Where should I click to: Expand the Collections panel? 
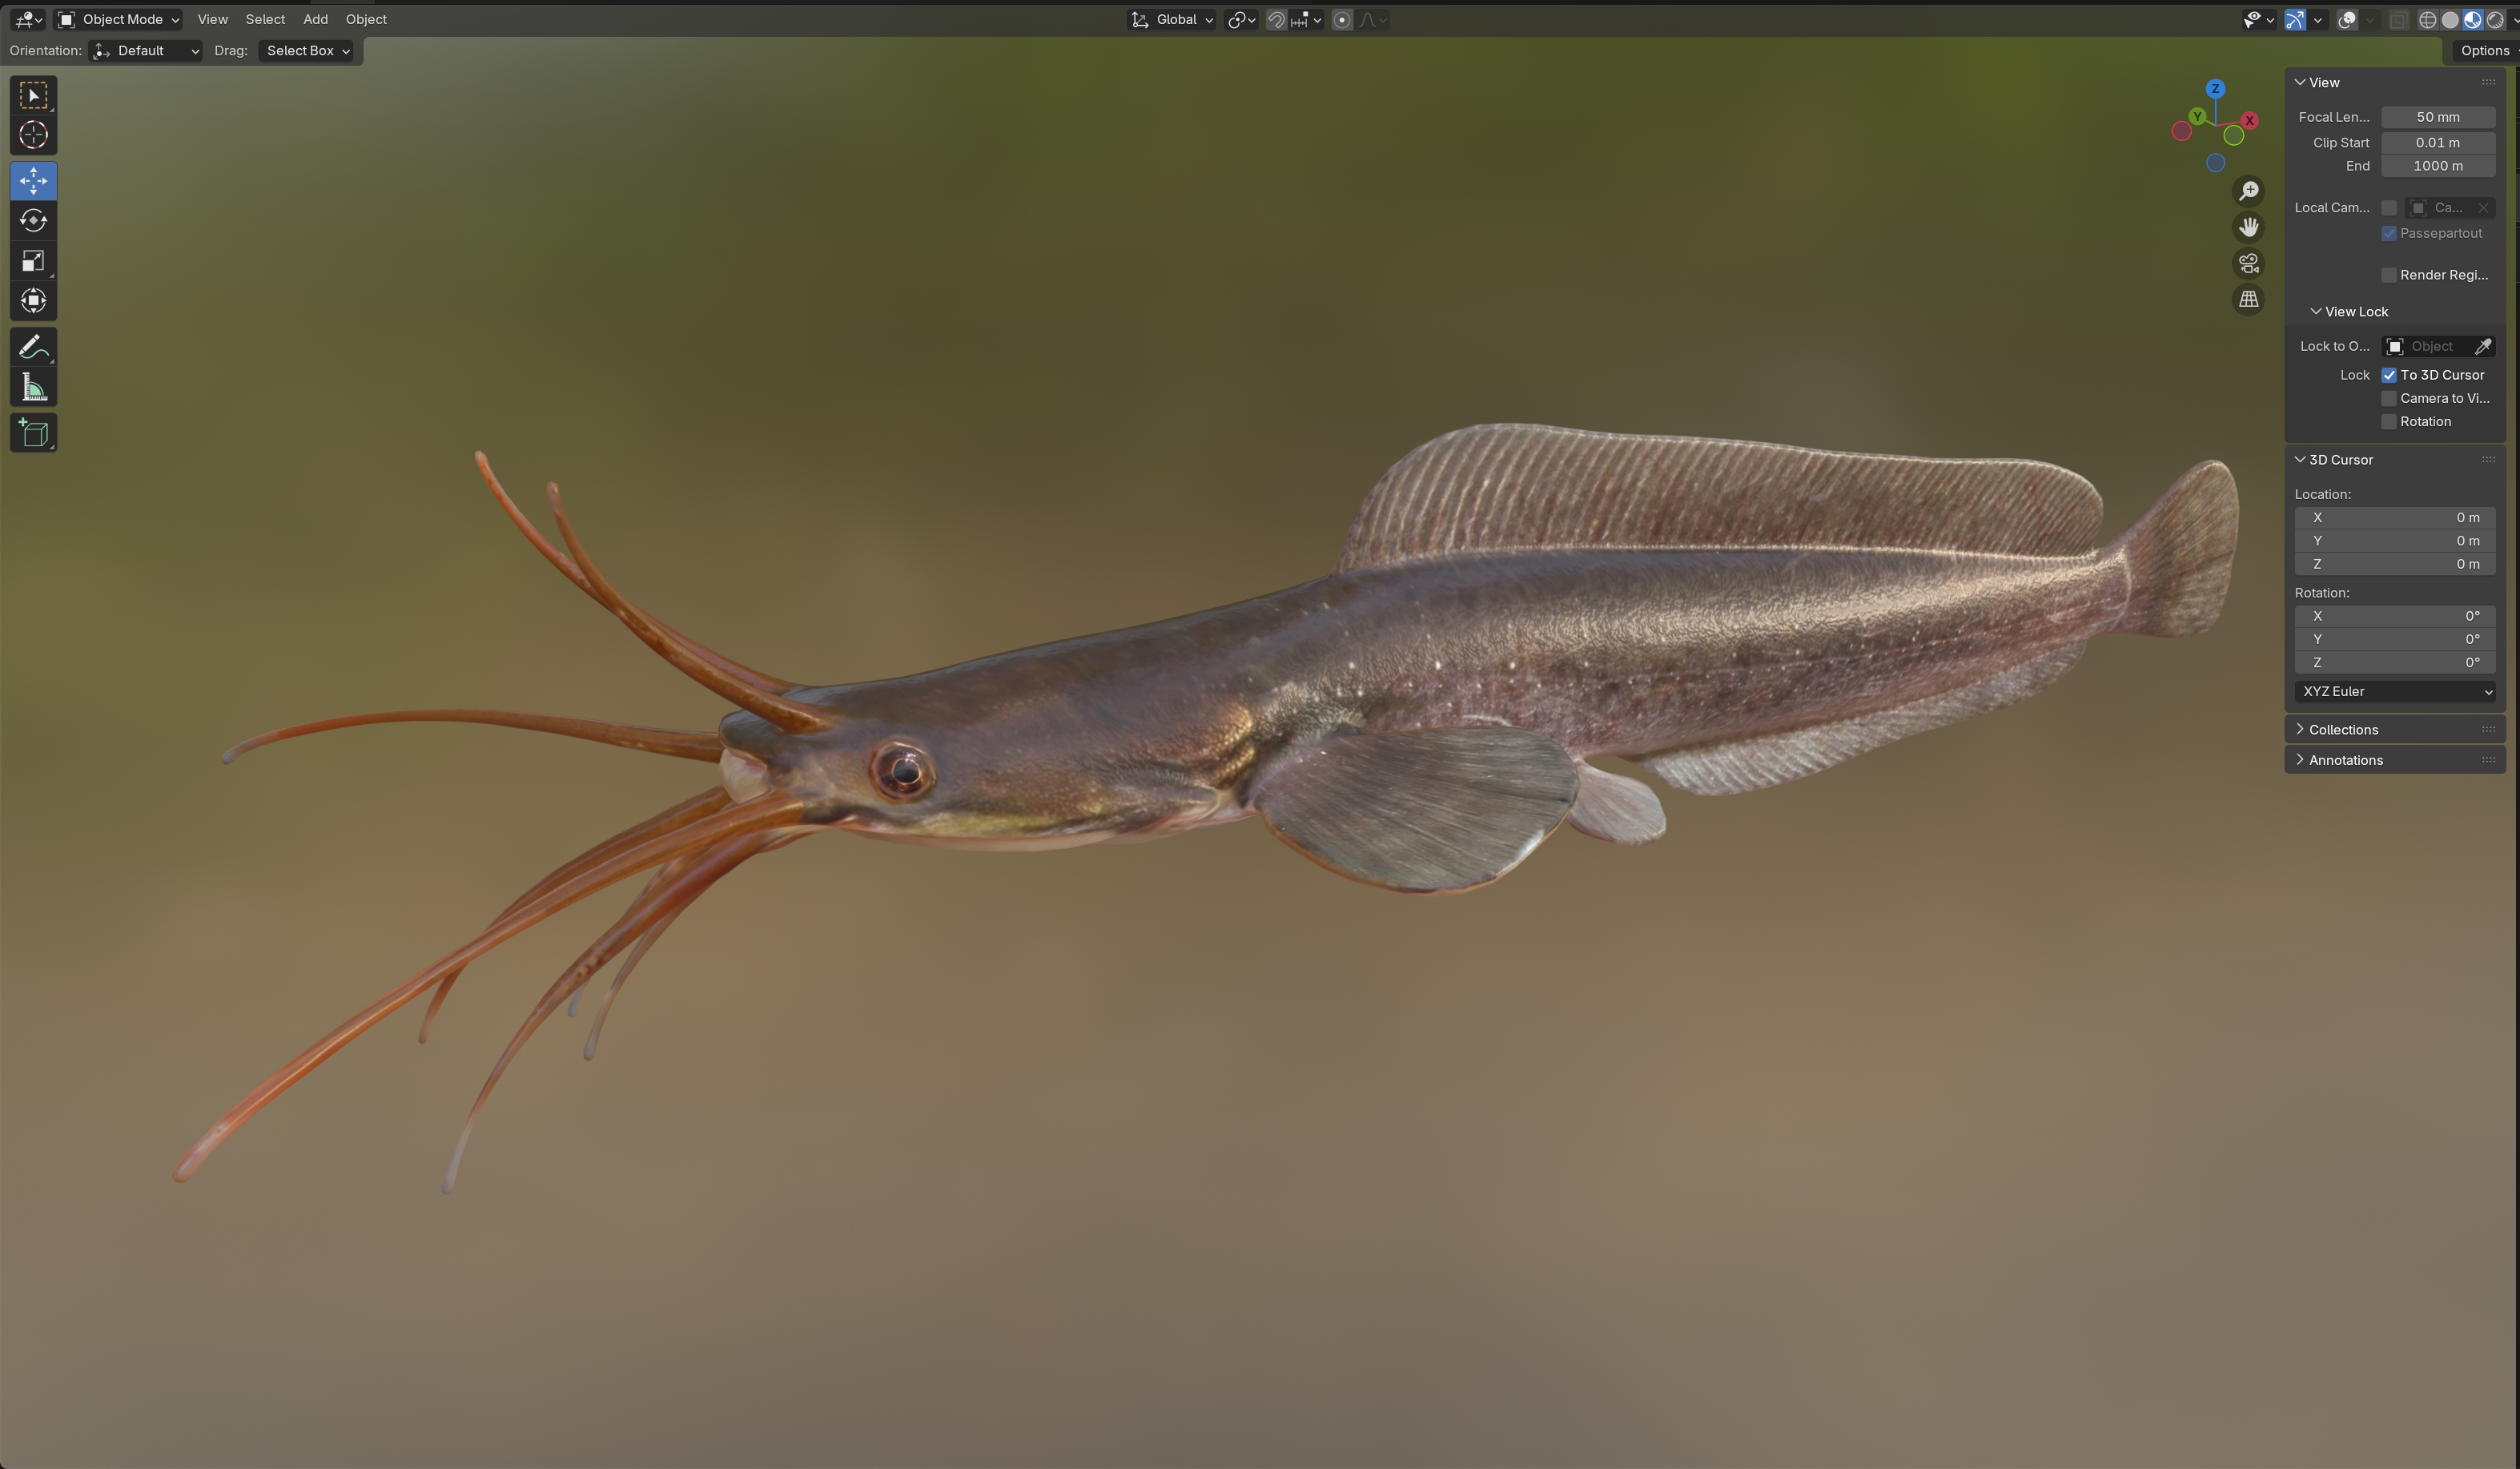[2343, 729]
